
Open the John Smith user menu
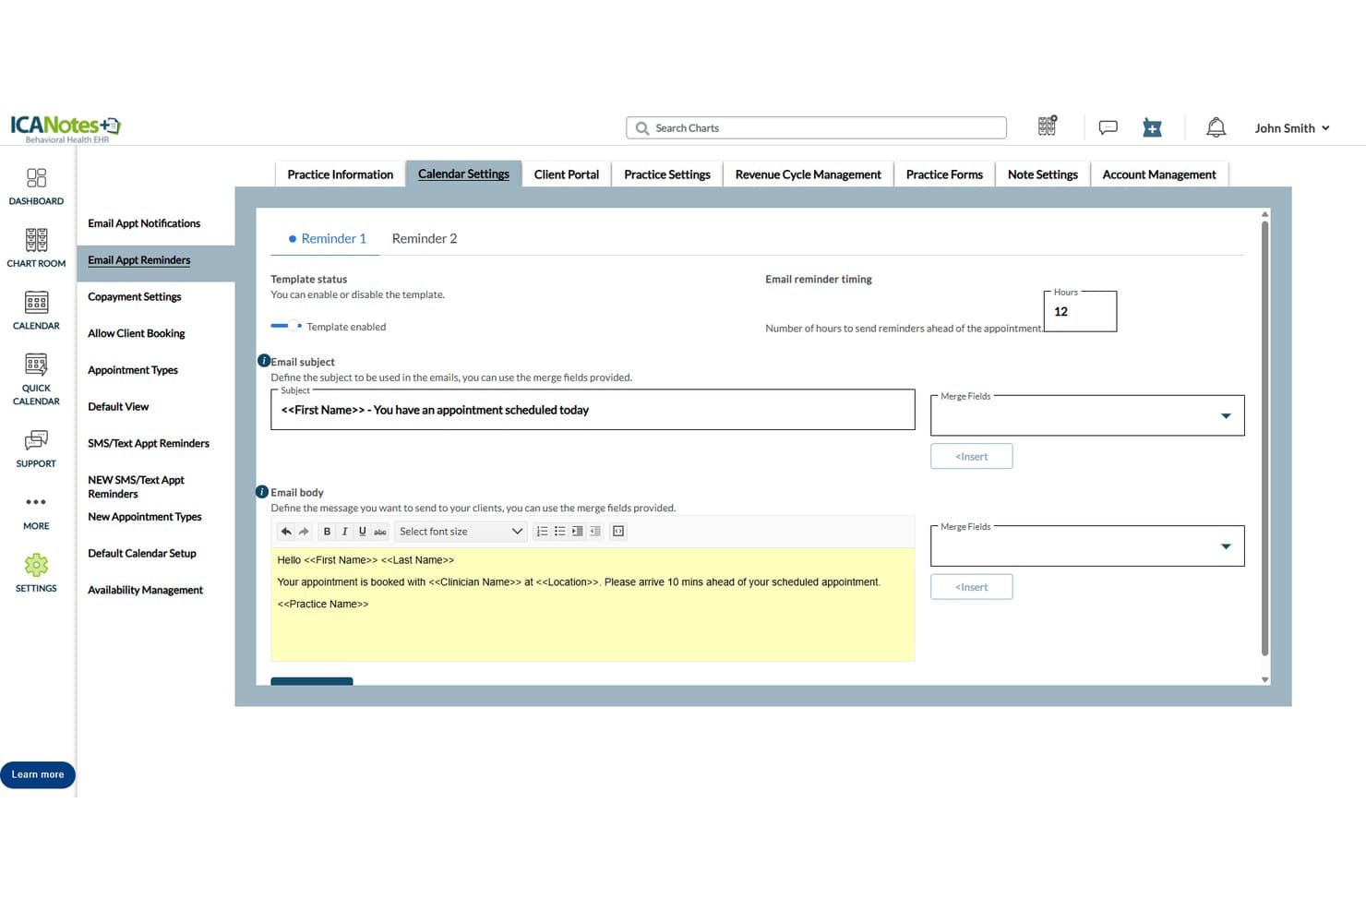[1291, 128]
